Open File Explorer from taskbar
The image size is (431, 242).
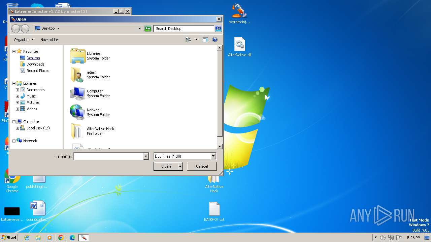pyautogui.click(x=38, y=238)
